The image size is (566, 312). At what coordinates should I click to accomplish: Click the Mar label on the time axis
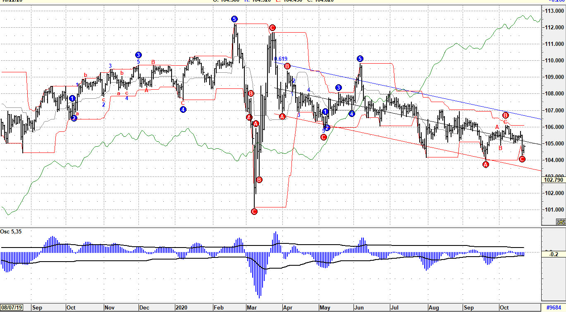[x=252, y=308]
